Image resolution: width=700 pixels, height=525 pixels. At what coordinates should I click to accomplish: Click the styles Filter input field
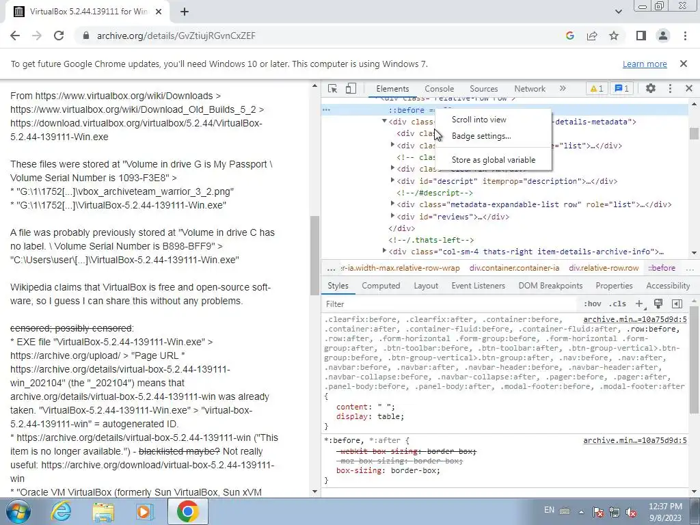(448, 304)
